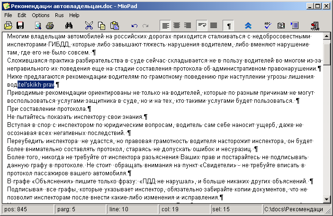Click the word 'Переубедить' in the text
Viewport: 333px width, 216px height.
[26, 141]
